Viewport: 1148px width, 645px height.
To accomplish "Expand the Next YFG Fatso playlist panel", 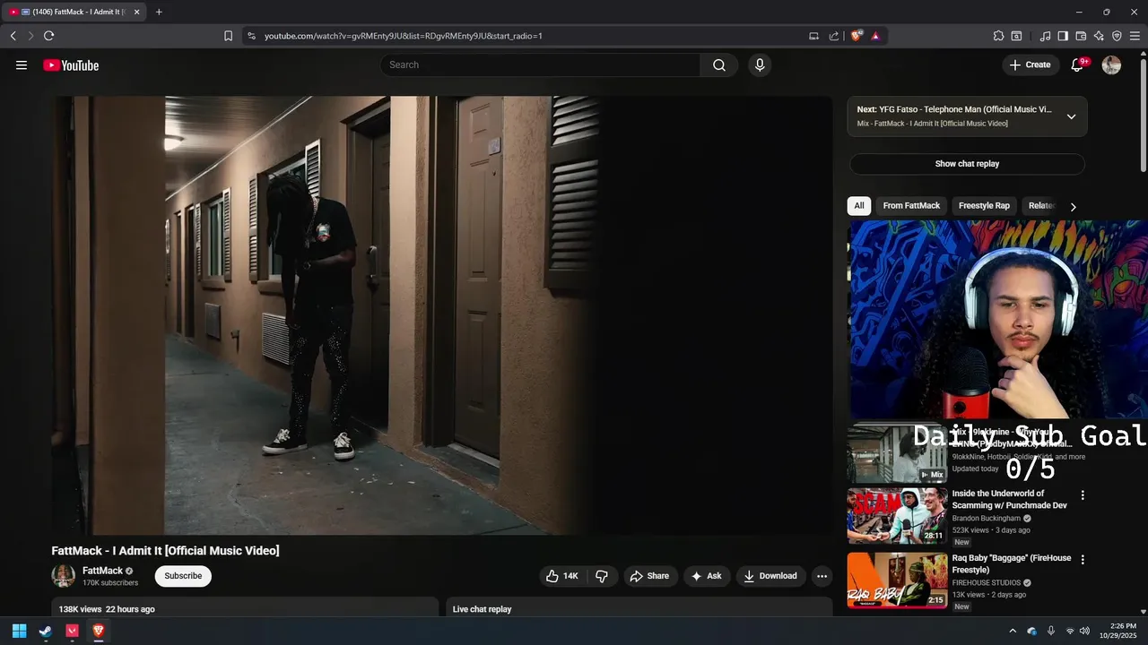I will [1071, 116].
